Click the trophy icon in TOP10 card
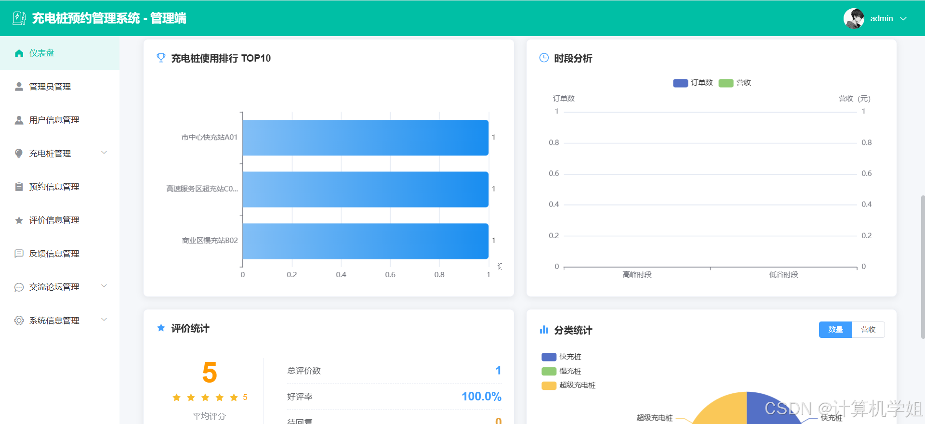925x424 pixels. [x=161, y=58]
